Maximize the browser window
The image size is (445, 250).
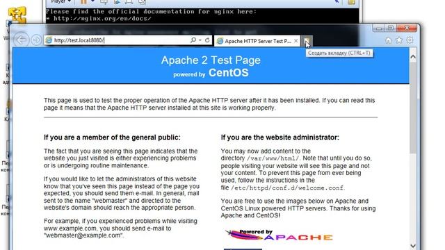[x=391, y=28]
